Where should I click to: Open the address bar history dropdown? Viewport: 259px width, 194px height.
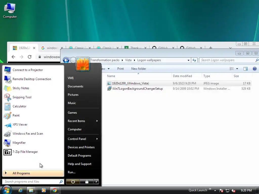click(x=188, y=60)
